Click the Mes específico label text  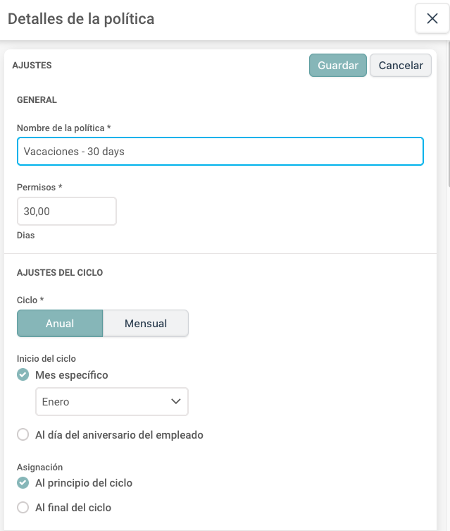pos(72,375)
